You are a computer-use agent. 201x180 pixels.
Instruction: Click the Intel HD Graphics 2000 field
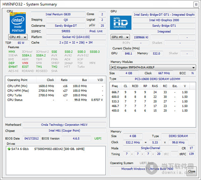164,20
